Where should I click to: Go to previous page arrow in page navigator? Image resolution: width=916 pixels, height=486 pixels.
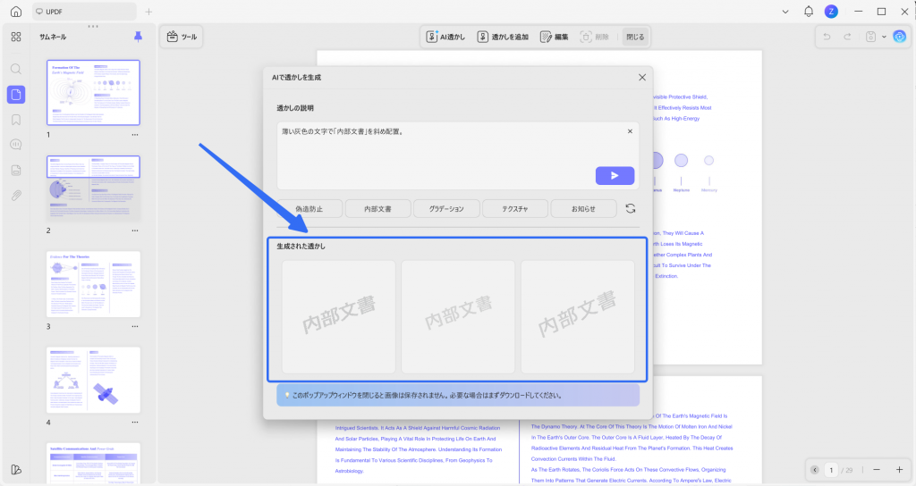pos(815,470)
